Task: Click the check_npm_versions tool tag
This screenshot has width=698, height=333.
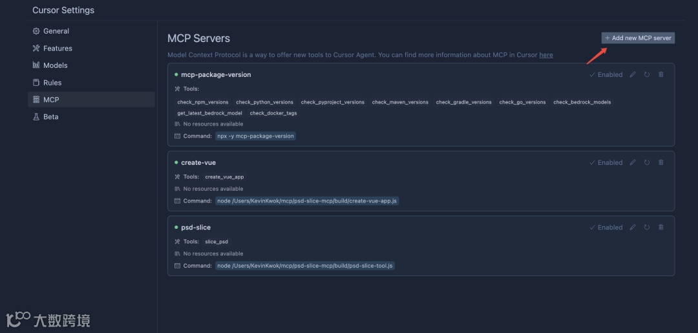Action: (x=202, y=102)
